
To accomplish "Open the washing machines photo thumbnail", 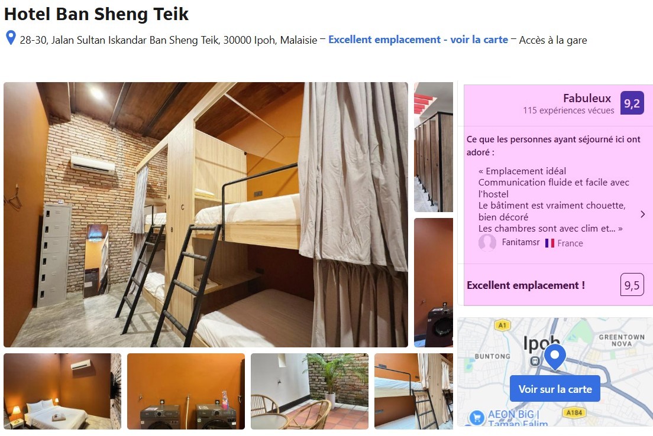I will pyautogui.click(x=186, y=392).
